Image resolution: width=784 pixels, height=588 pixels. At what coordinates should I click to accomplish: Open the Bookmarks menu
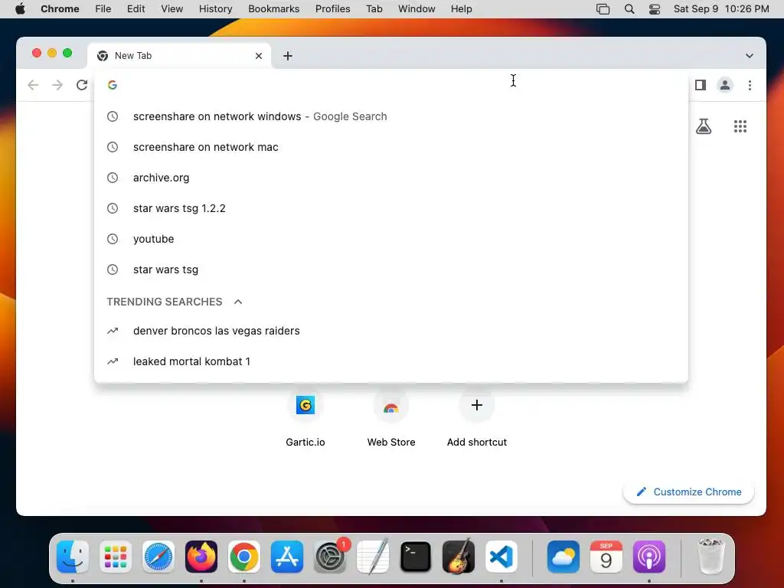pyautogui.click(x=273, y=9)
